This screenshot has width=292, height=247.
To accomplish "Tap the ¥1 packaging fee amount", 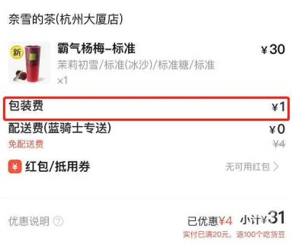I will pos(279,107).
